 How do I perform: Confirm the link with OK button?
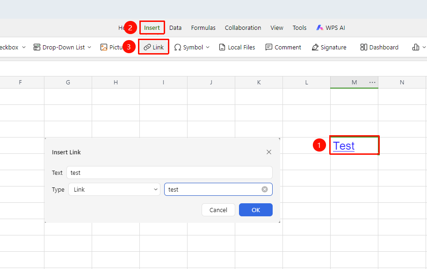pyautogui.click(x=256, y=210)
